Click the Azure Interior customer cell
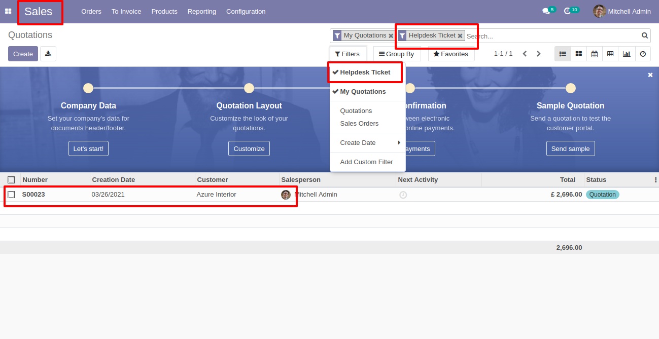 click(x=217, y=195)
